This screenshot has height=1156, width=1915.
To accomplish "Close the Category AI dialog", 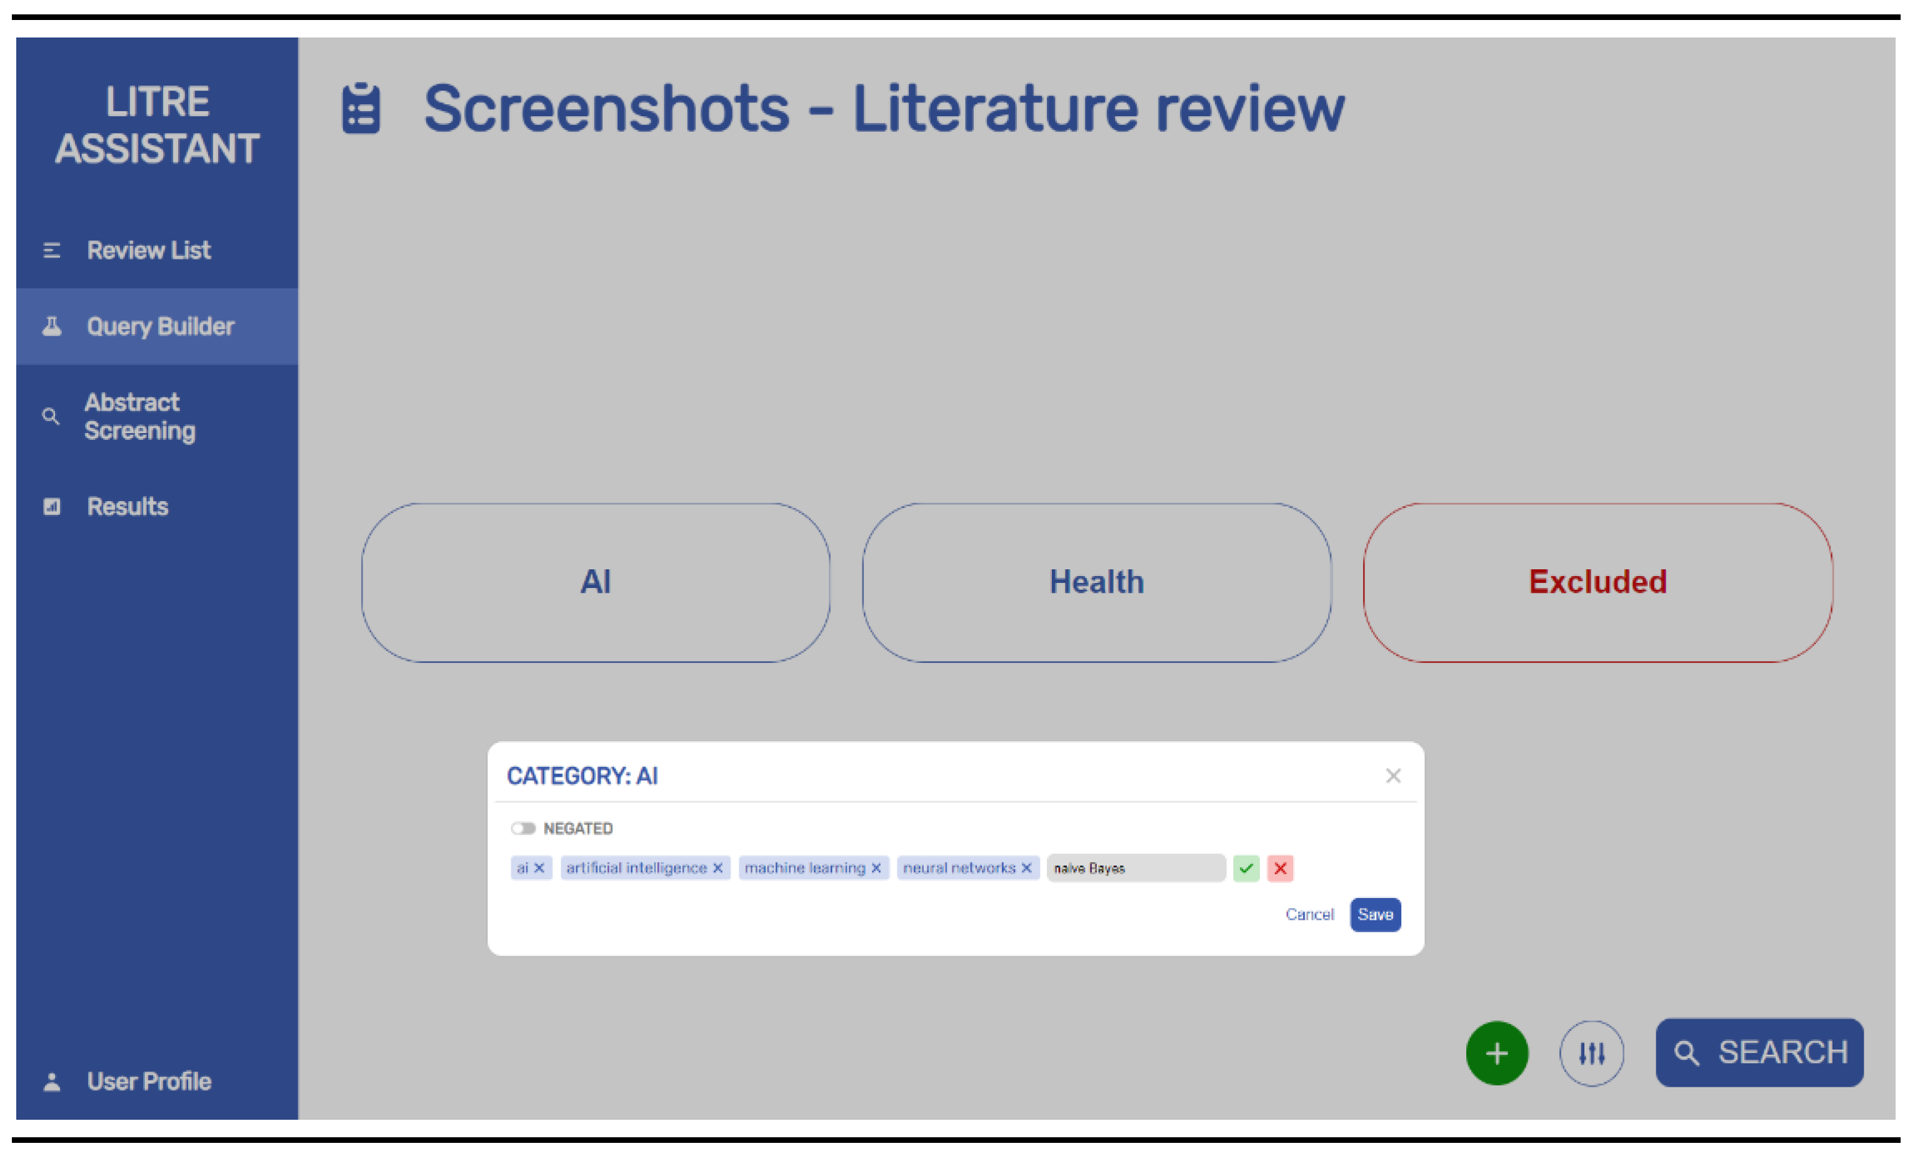I will (x=1392, y=775).
